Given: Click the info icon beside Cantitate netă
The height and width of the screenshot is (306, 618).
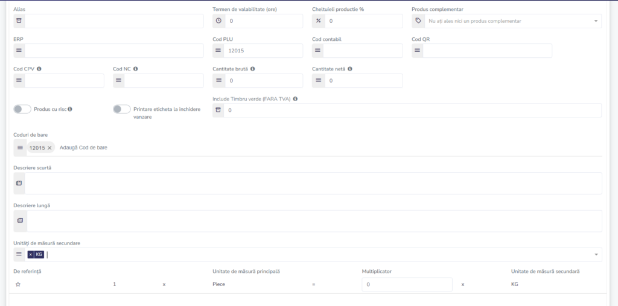Looking at the screenshot, I should click(350, 69).
